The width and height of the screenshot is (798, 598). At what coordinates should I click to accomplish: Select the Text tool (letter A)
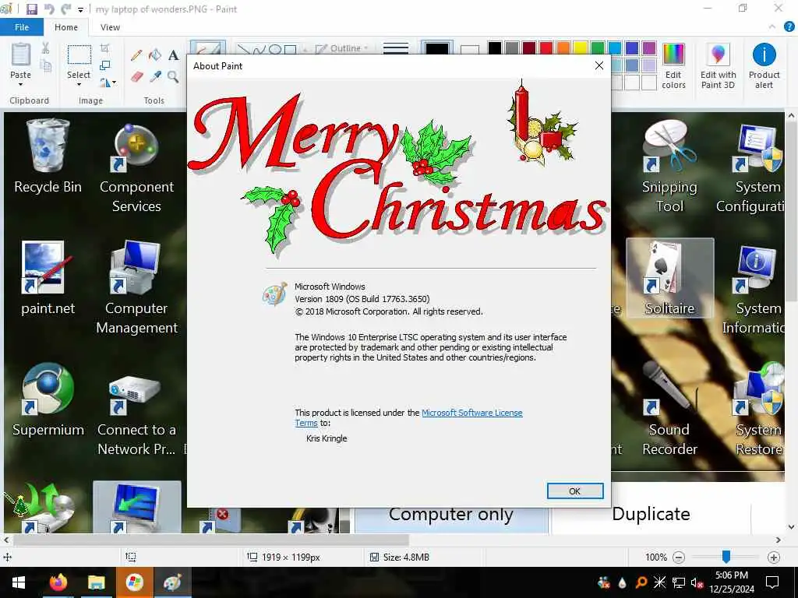(173, 55)
